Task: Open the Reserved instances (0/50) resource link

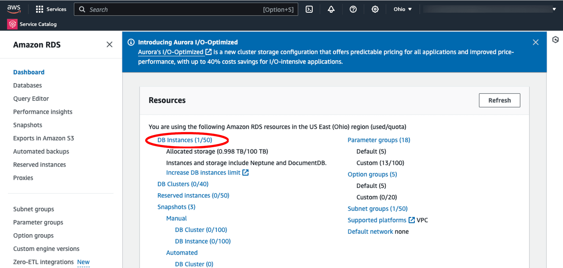Action: point(193,195)
